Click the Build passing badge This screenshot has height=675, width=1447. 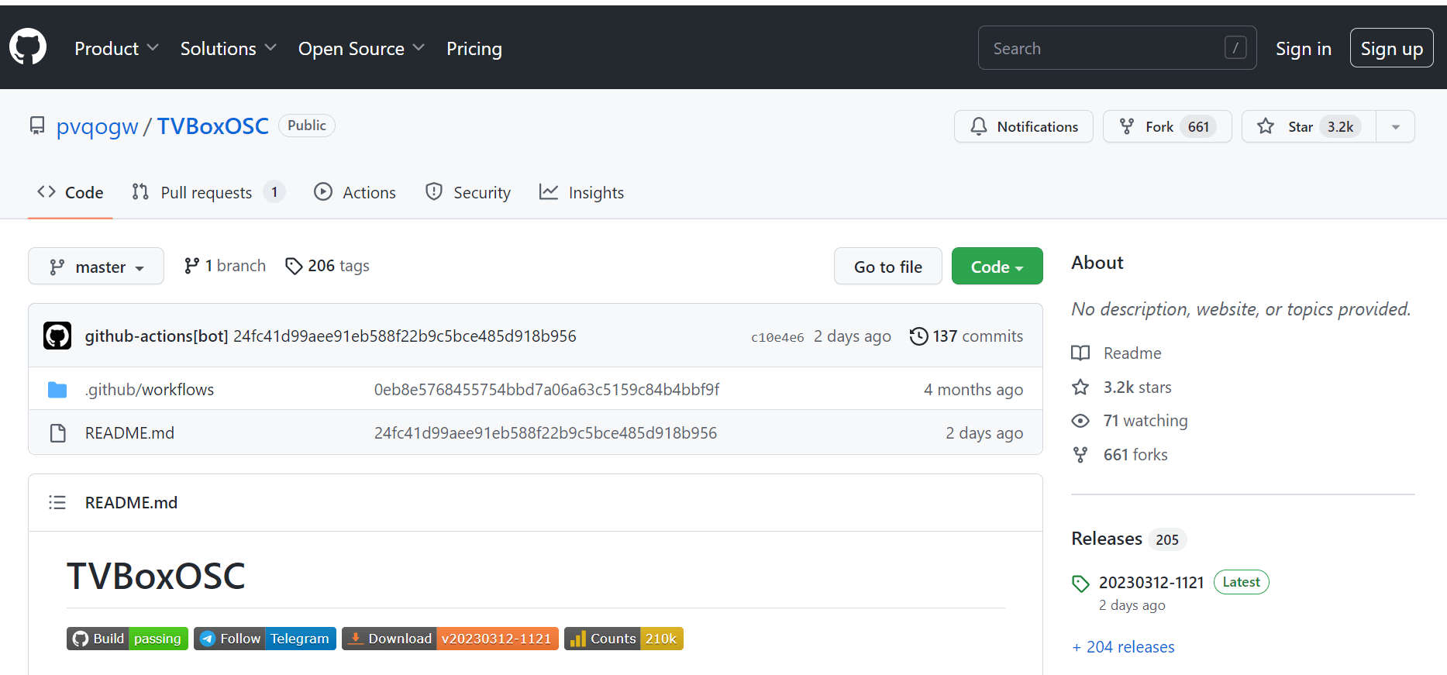click(127, 639)
